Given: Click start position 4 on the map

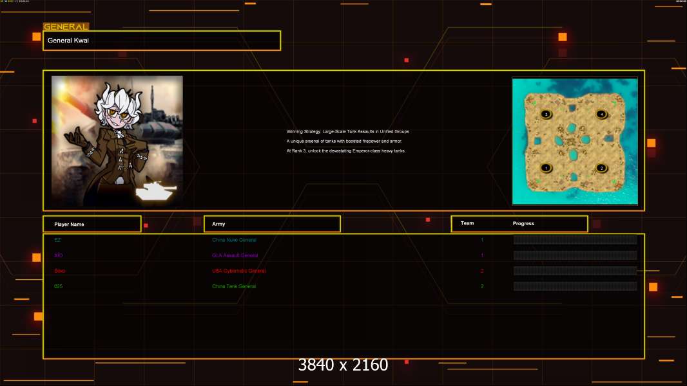Looking at the screenshot, I should pos(601,115).
